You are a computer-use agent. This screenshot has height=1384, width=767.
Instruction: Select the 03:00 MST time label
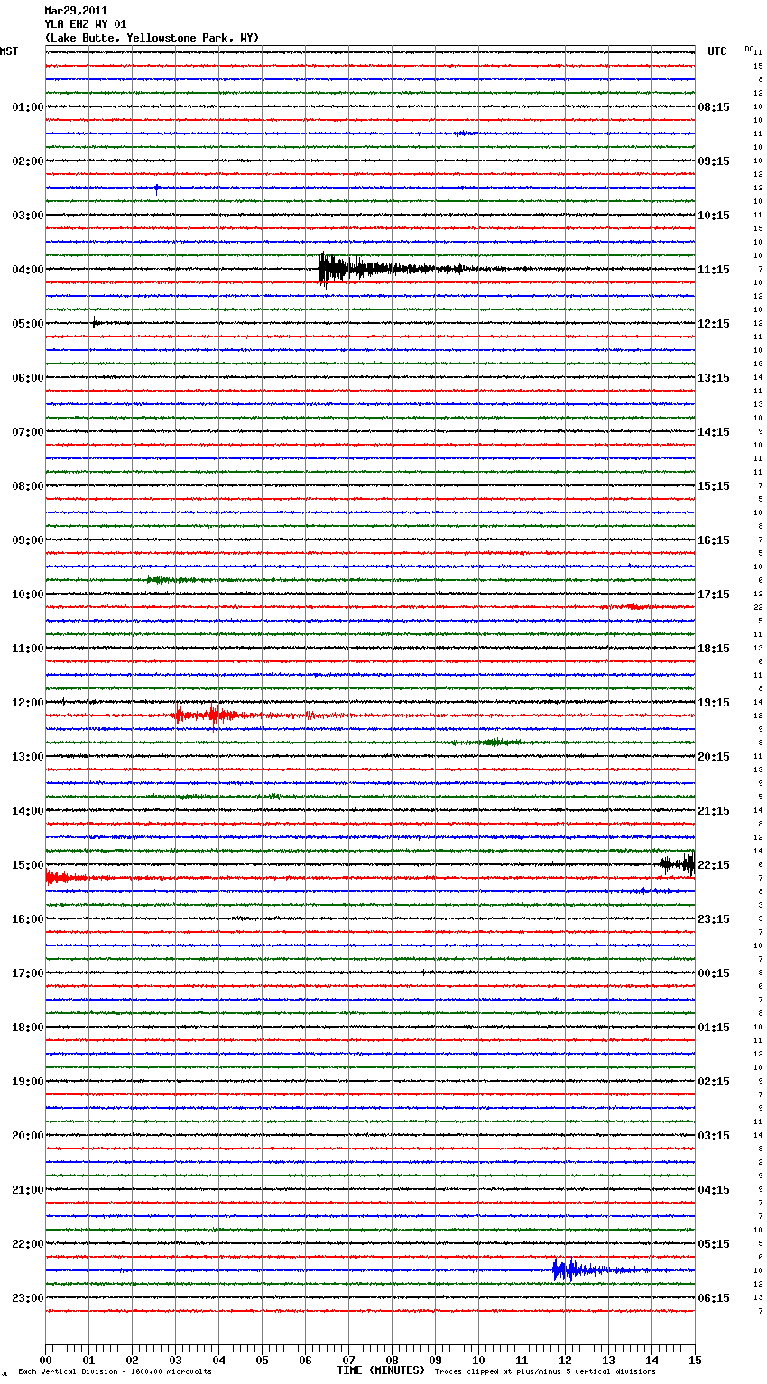point(28,216)
